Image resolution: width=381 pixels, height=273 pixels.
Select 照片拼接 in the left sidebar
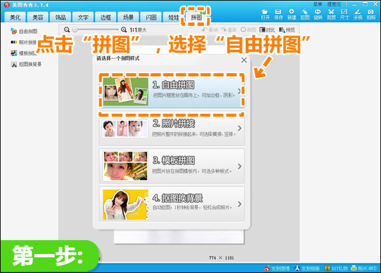pyautogui.click(x=23, y=43)
